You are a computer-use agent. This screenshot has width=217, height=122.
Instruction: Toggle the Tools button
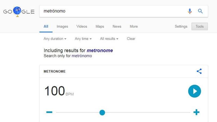coord(200,27)
